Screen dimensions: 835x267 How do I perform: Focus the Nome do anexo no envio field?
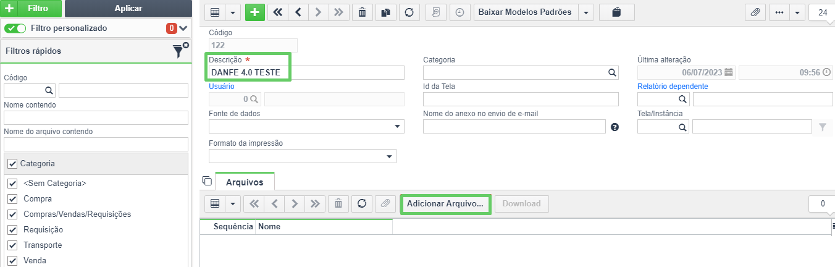click(514, 126)
